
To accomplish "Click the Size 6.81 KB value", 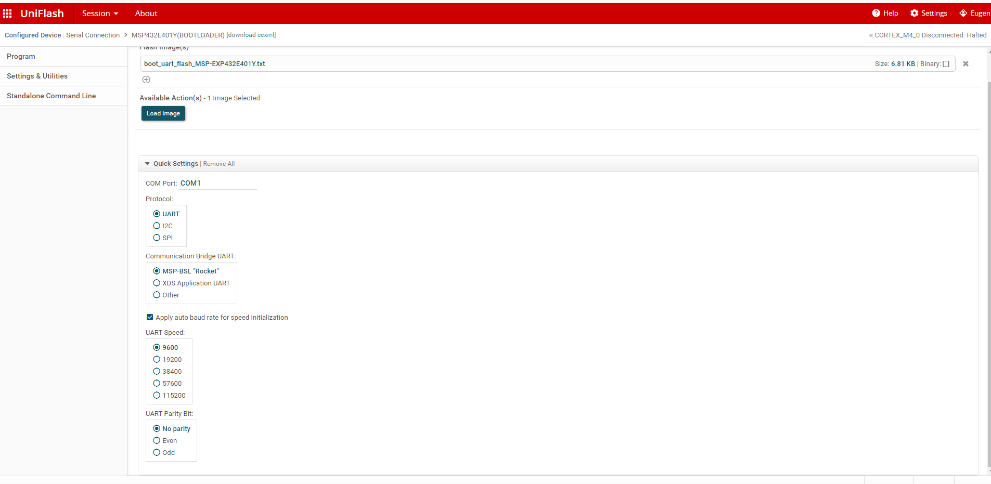I will [903, 64].
